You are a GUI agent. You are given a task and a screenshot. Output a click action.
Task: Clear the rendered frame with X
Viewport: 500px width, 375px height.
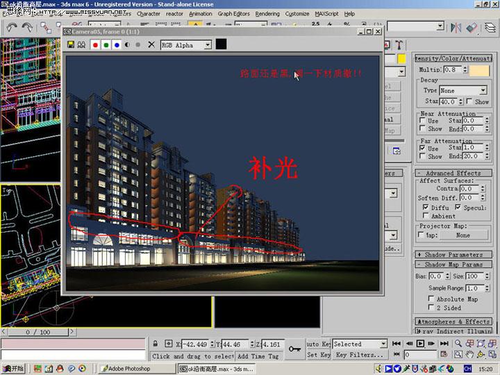pos(151,44)
